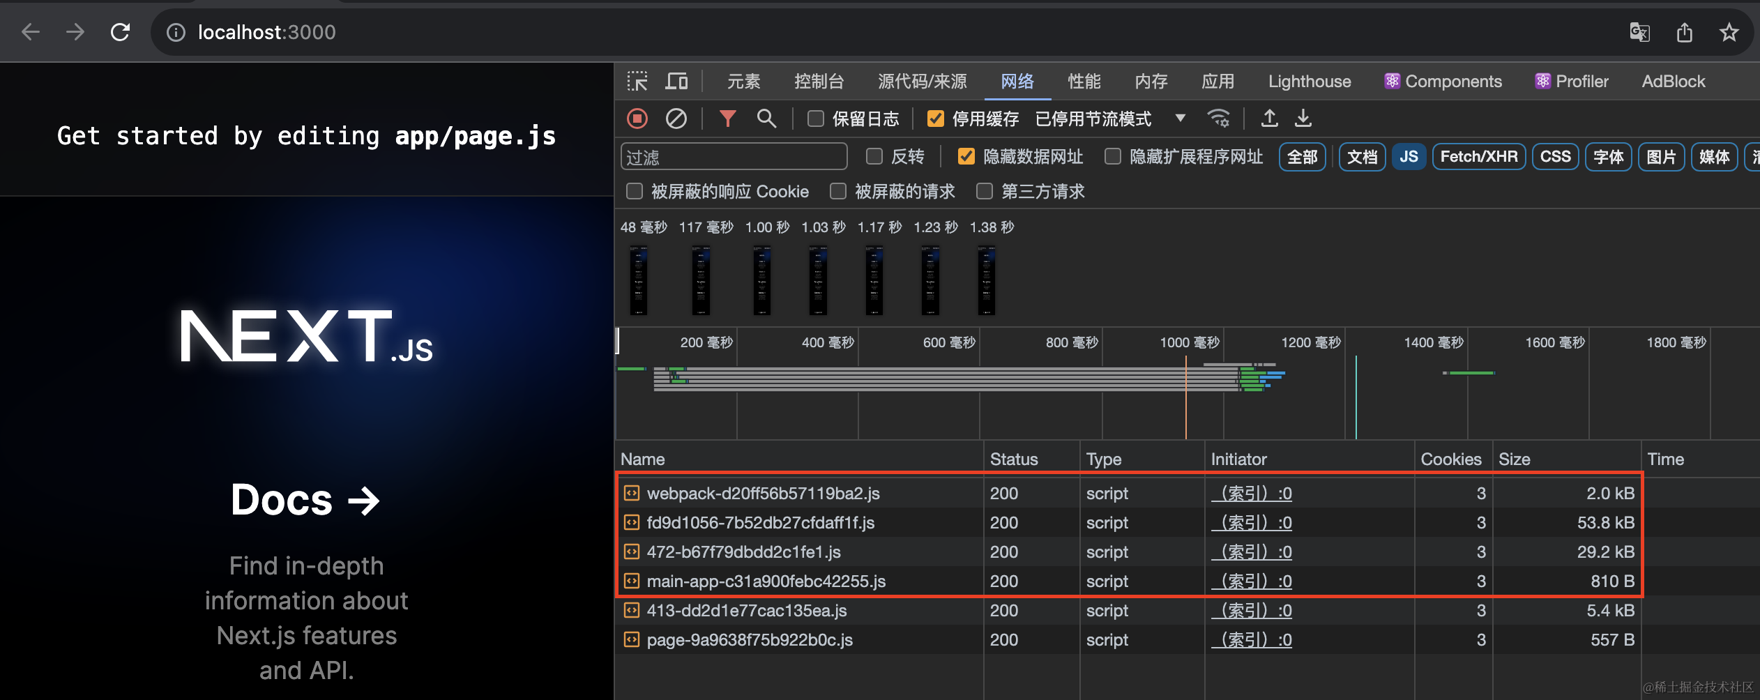1760x700 pixels.
Task: Click the export HAR download icon
Action: pyautogui.click(x=1303, y=119)
